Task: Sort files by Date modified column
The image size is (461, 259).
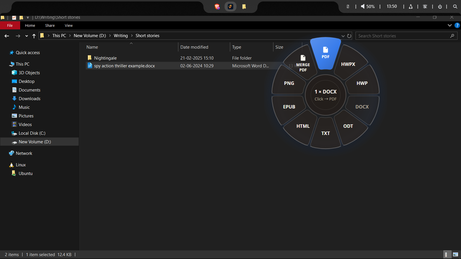Action: point(194,47)
